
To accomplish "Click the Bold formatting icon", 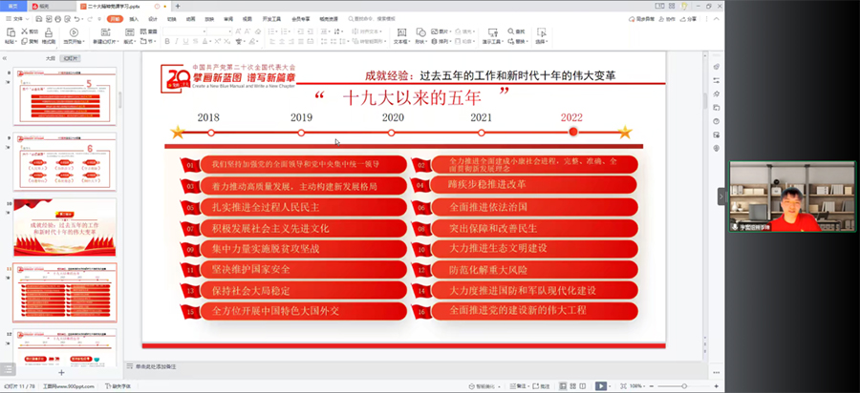I will tap(165, 42).
